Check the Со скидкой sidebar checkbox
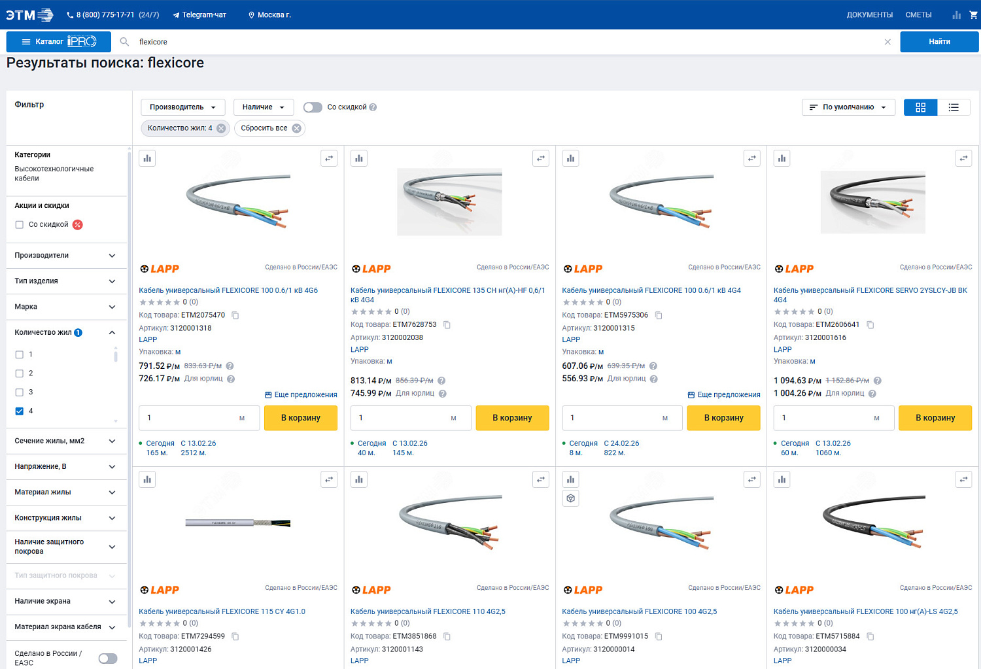The width and height of the screenshot is (981, 669). [x=20, y=225]
